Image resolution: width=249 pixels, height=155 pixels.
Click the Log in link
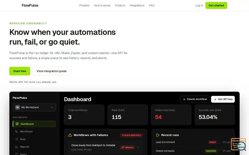click(x=199, y=5)
